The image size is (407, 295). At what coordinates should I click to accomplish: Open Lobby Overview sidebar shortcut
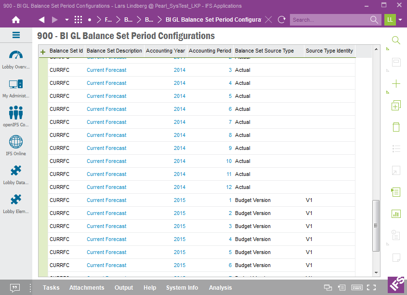(16, 60)
